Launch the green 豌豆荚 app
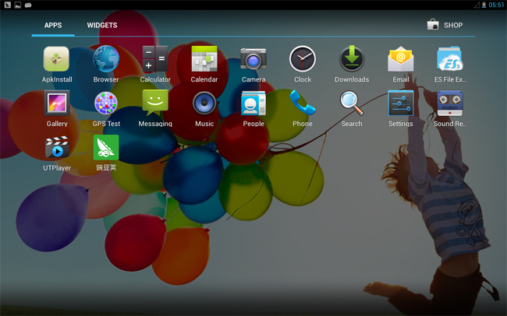 [x=106, y=153]
